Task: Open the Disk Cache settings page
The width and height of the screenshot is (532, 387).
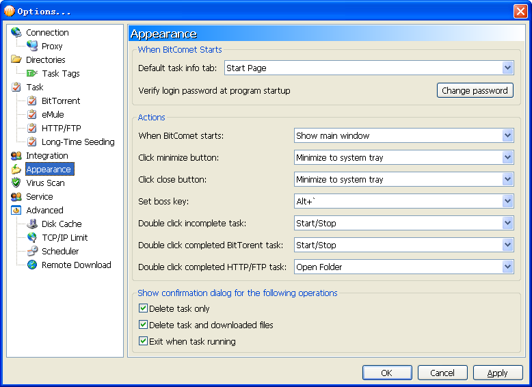Action: point(62,224)
